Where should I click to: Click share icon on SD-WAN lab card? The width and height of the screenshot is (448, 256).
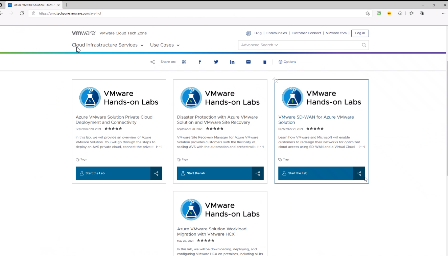359,173
